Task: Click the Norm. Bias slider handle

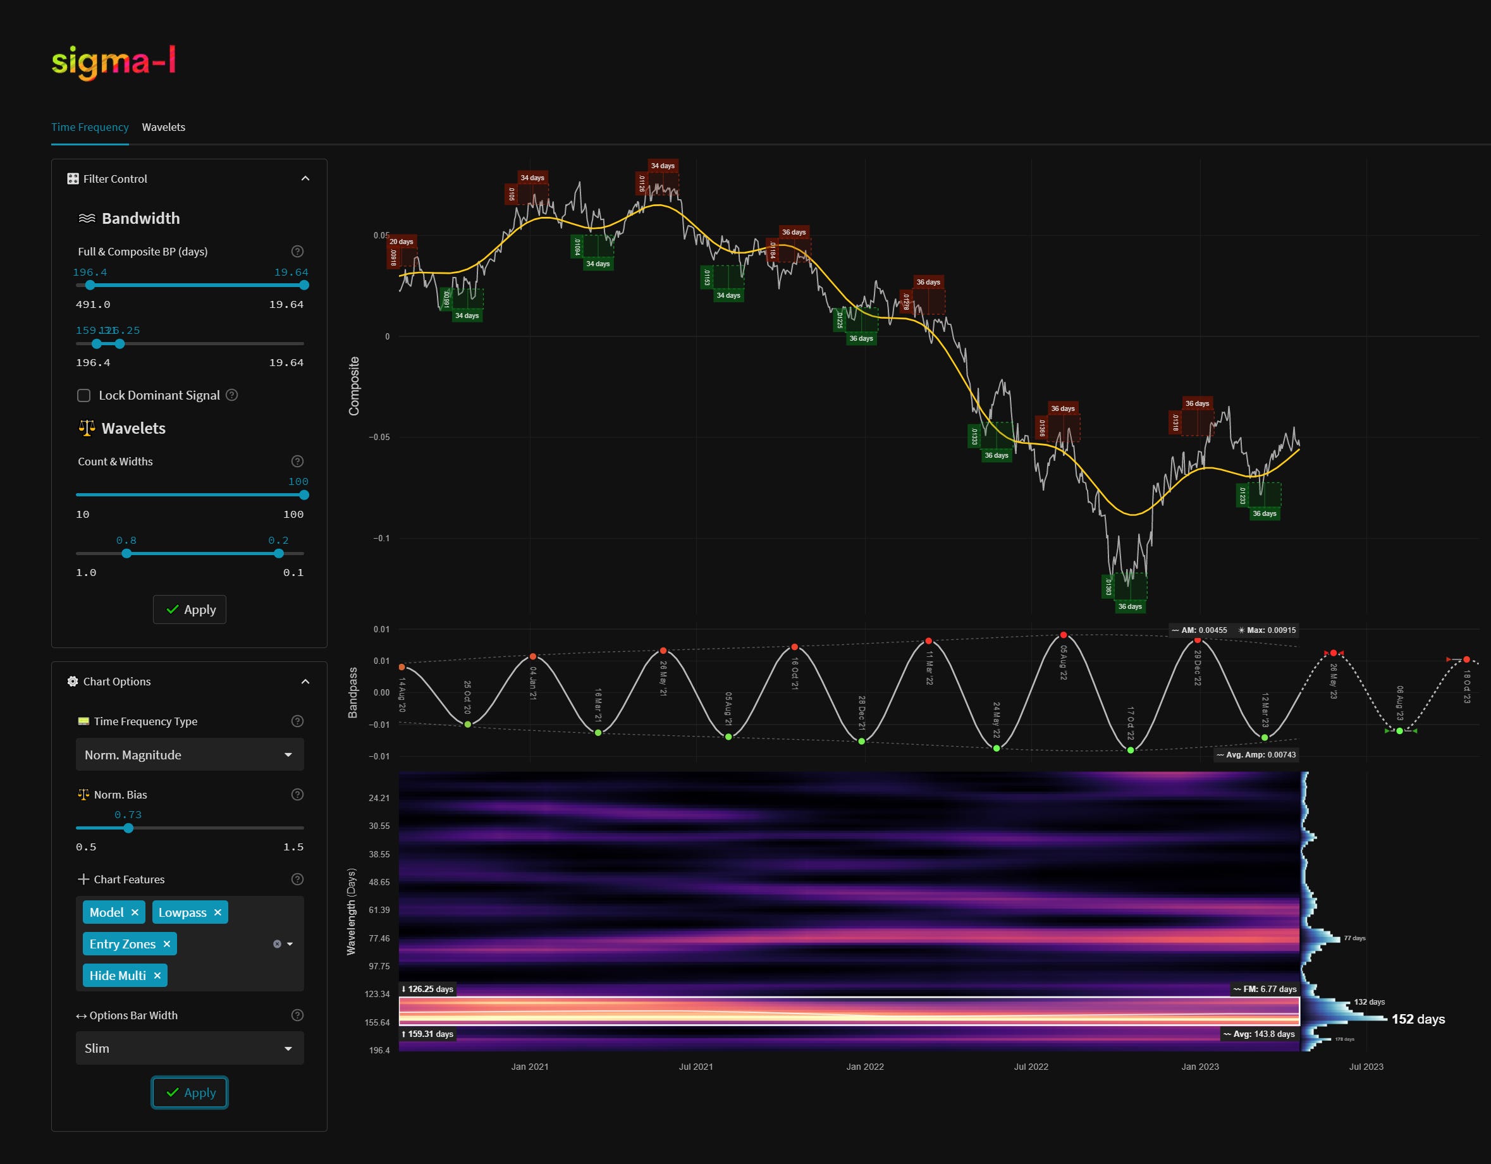Action: tap(128, 828)
